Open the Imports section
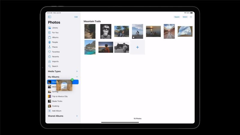 (55, 61)
